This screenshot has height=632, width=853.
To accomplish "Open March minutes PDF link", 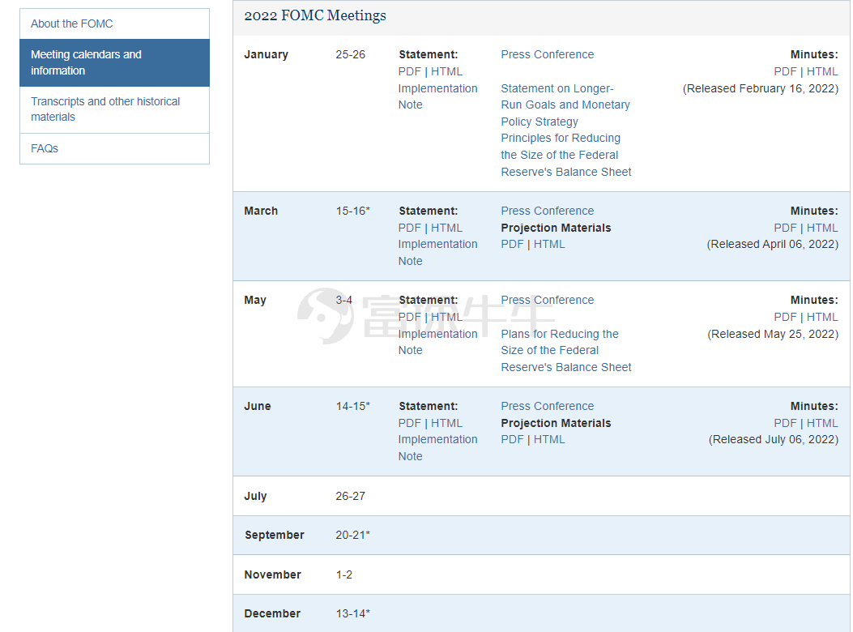I will pos(785,228).
